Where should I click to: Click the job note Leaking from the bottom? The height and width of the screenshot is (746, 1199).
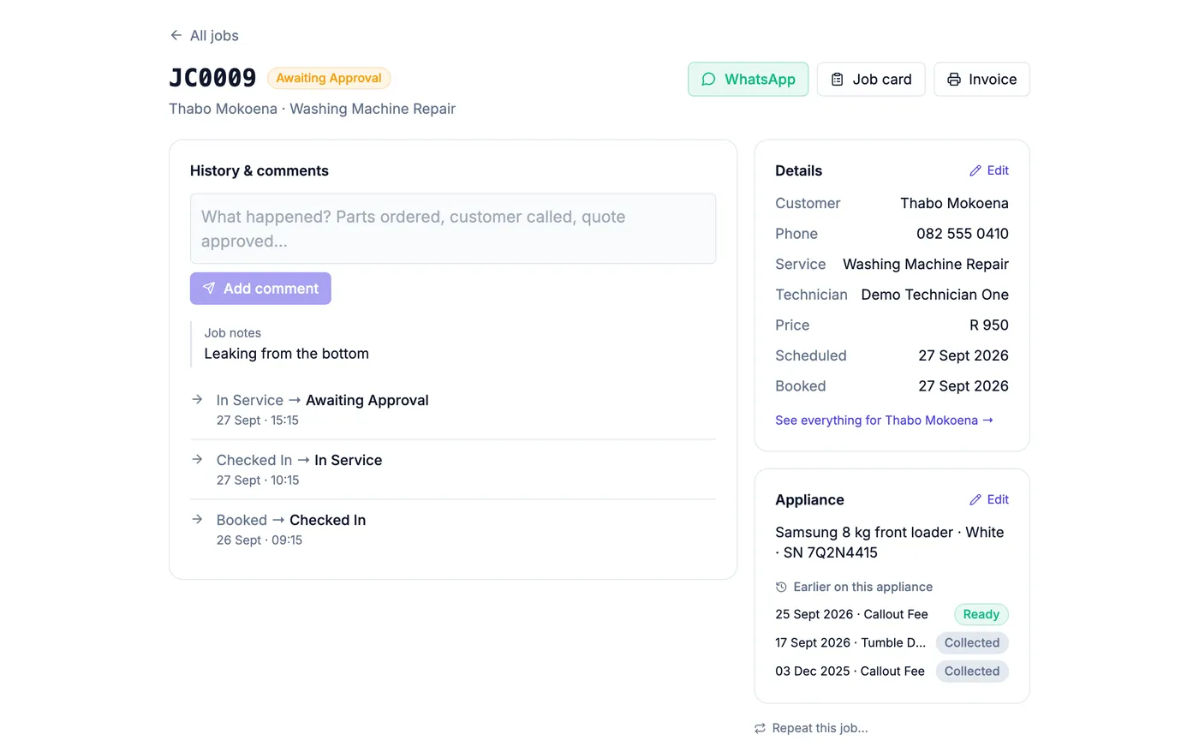[287, 354]
